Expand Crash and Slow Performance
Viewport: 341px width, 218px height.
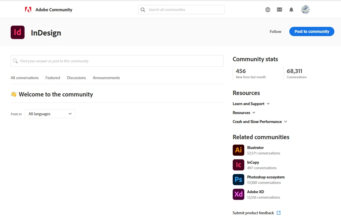click(x=260, y=122)
